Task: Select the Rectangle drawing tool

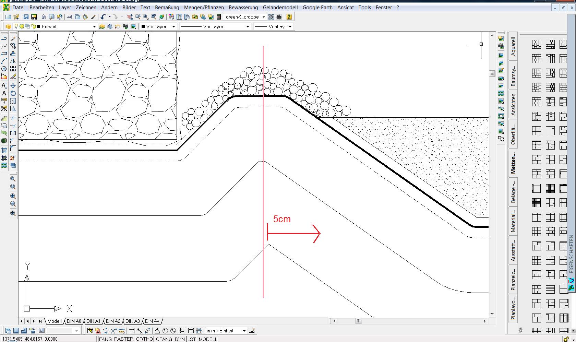Action: coord(4,54)
